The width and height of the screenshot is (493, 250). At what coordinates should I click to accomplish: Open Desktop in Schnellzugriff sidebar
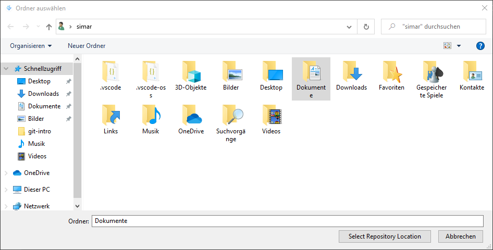[39, 81]
